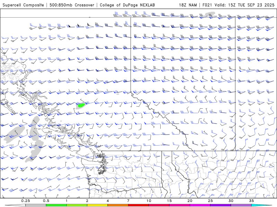
Task: Click the "F021 Valid: 15Z TUE SEP 23 2025" text
Action: 238,5
